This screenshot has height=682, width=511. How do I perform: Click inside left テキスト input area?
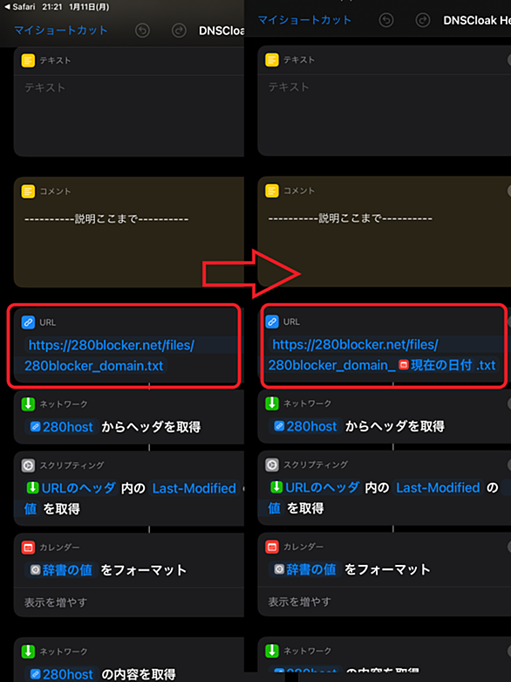tap(129, 115)
